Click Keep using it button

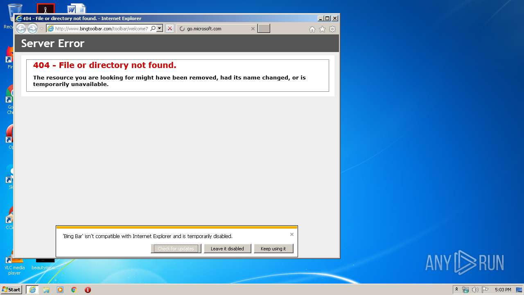273,249
